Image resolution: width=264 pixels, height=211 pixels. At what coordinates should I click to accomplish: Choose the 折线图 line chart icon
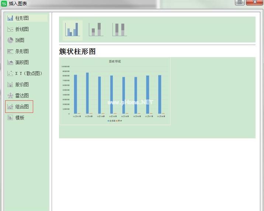[x=10, y=29]
